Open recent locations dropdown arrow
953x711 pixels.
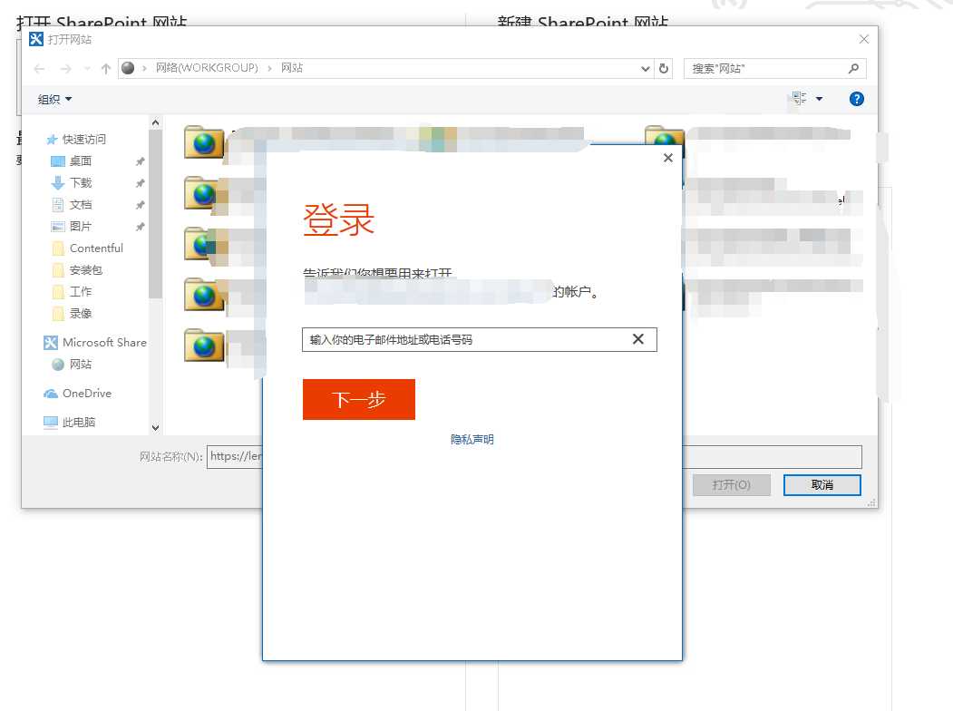tap(87, 69)
